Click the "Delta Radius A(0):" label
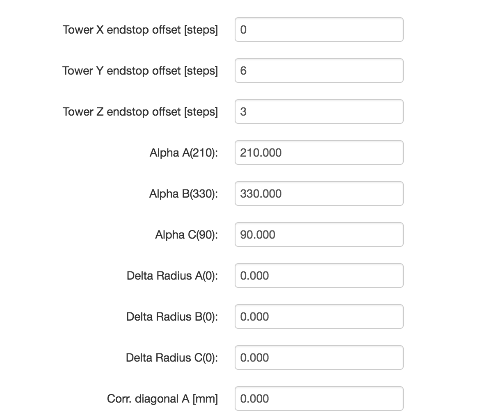This screenshot has height=419, width=503. click(172, 276)
